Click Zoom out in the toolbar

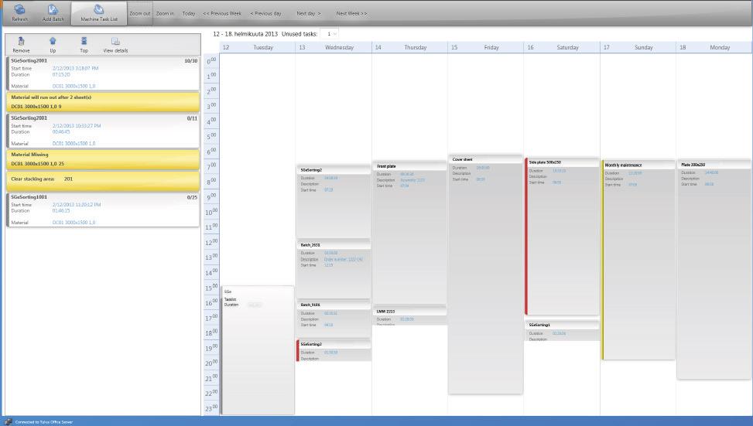click(140, 14)
